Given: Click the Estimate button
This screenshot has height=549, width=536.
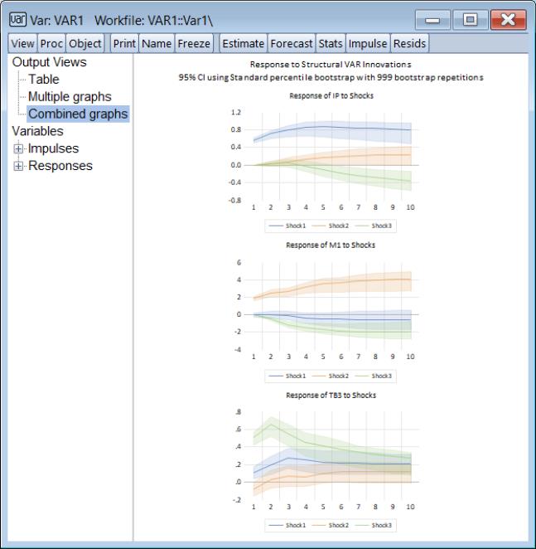Looking at the screenshot, I should click(x=243, y=44).
